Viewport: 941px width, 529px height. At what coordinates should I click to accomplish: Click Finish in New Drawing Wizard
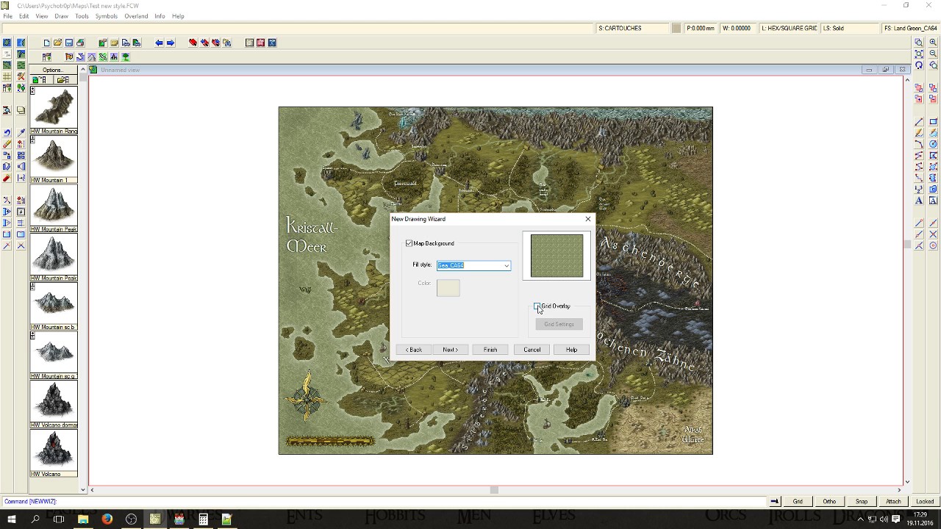(x=490, y=350)
